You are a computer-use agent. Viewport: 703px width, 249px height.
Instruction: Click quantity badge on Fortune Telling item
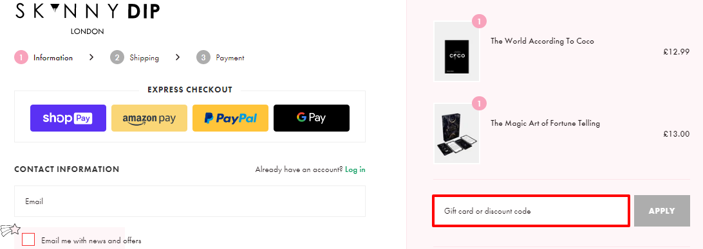tap(479, 104)
